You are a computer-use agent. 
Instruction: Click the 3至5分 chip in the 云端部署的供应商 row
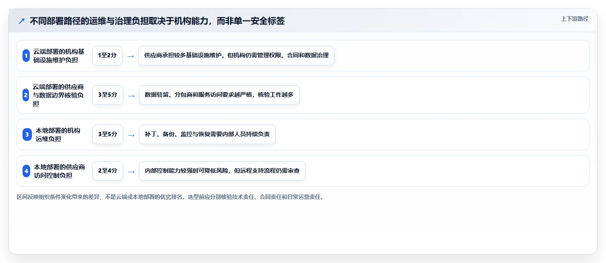click(108, 95)
